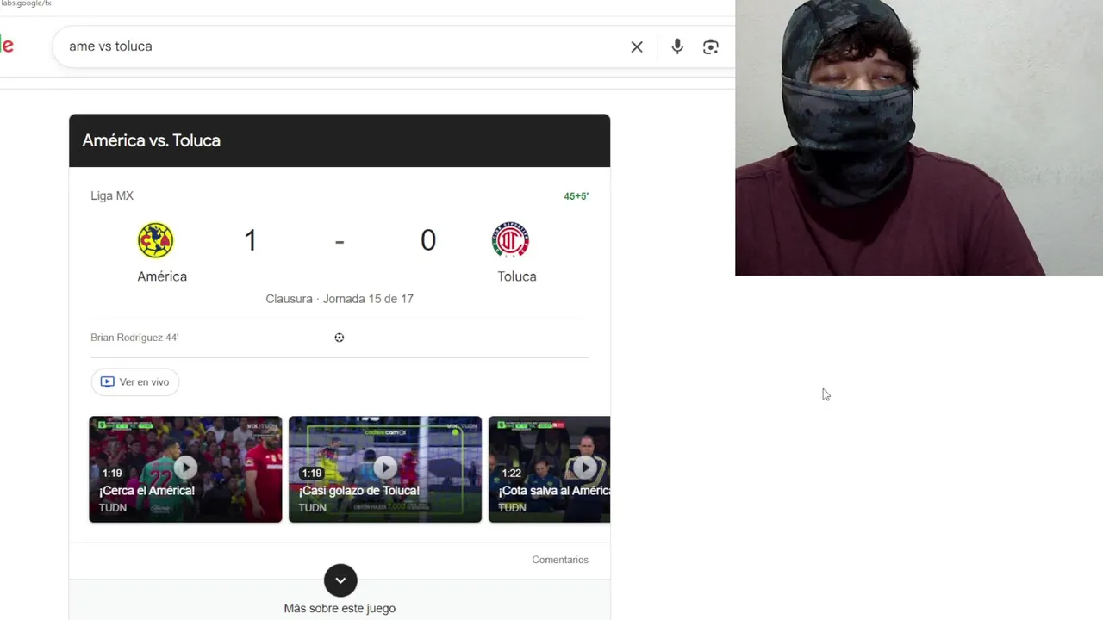Click the 'Liga MX' label
Screen dimensions: 1103x620
point(112,195)
